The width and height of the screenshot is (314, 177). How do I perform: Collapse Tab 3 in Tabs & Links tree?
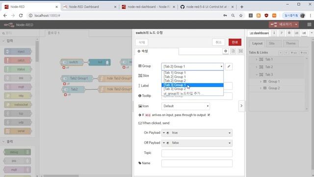pyautogui.click(x=256, y=75)
